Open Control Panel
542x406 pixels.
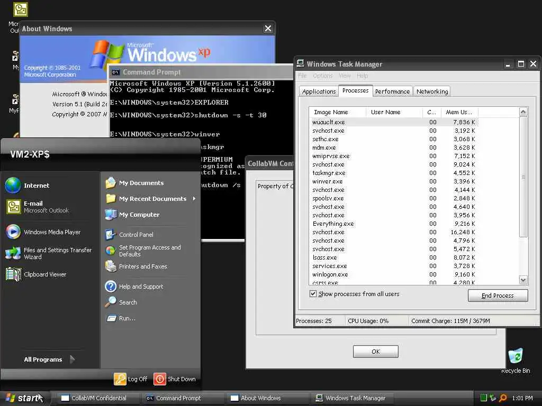(x=129, y=235)
